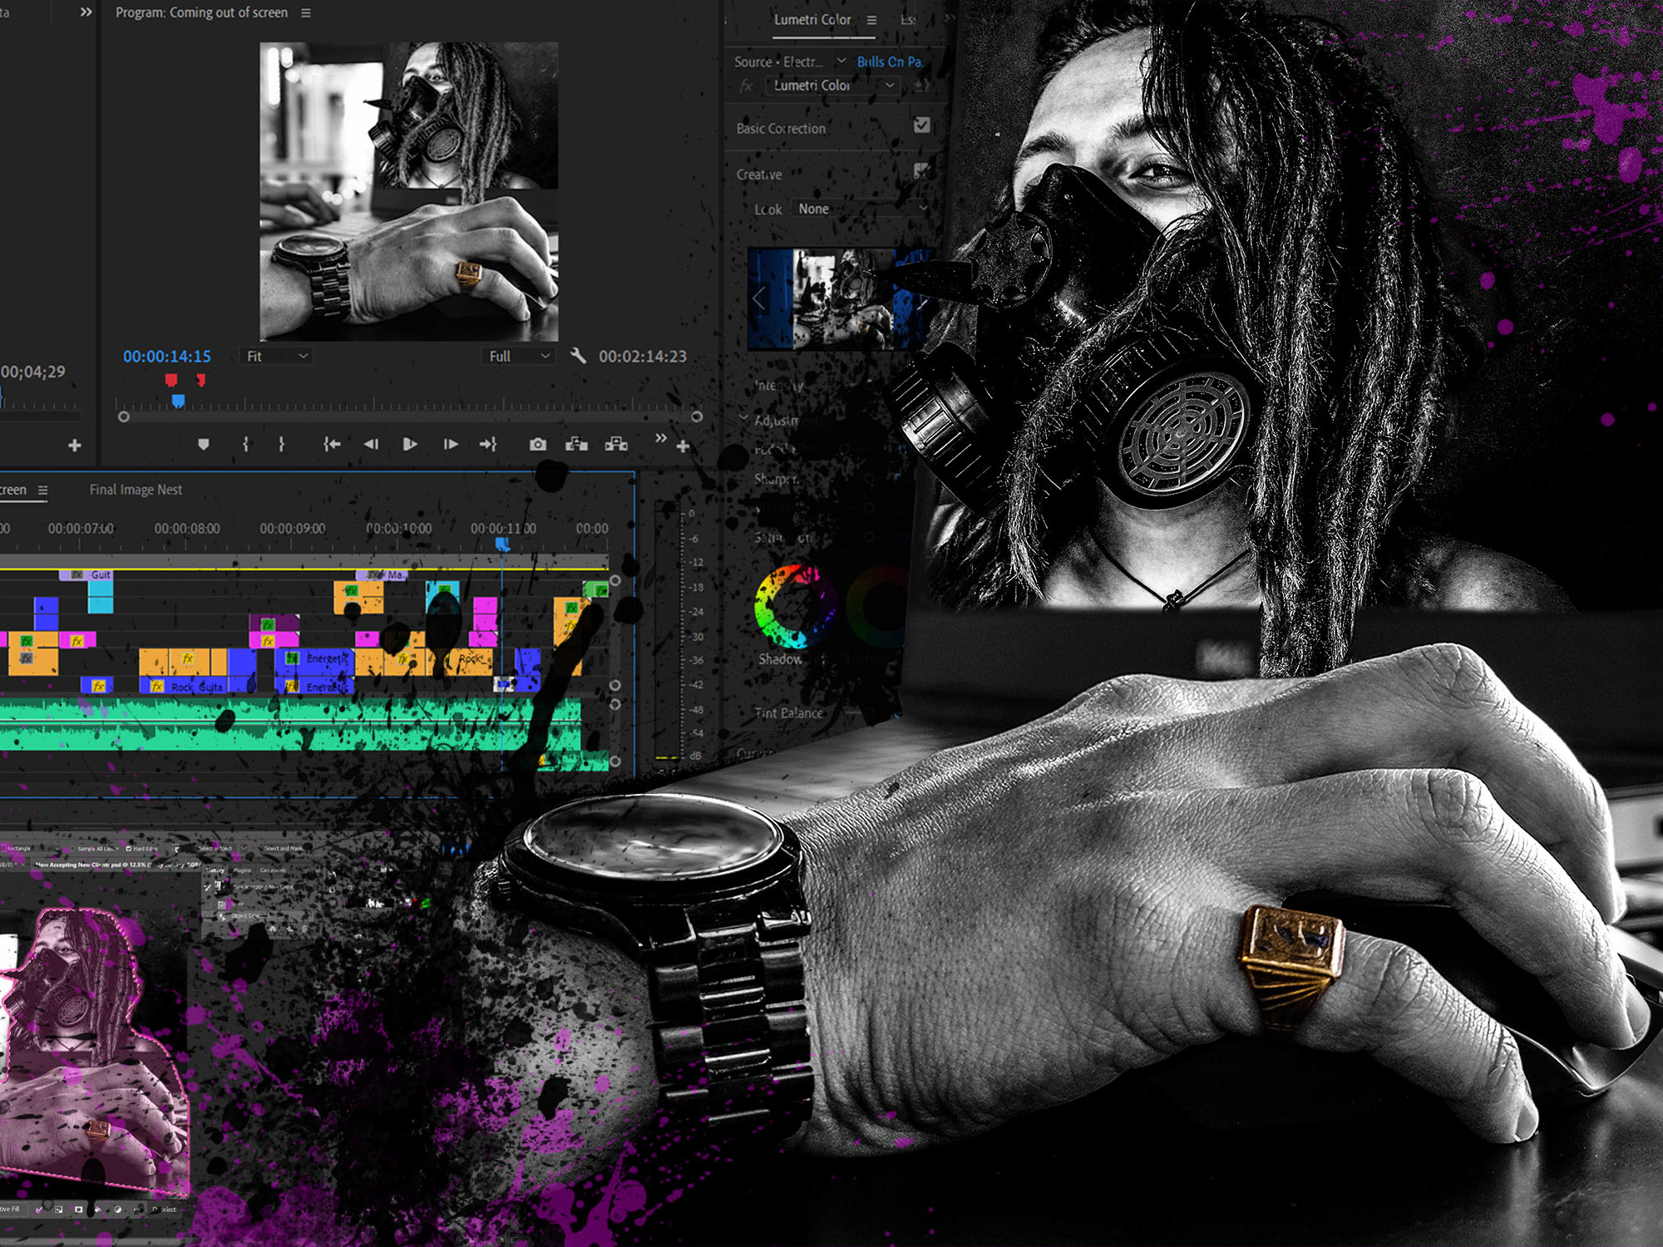Switch to the Essential tab beside Lumetri

(908, 19)
